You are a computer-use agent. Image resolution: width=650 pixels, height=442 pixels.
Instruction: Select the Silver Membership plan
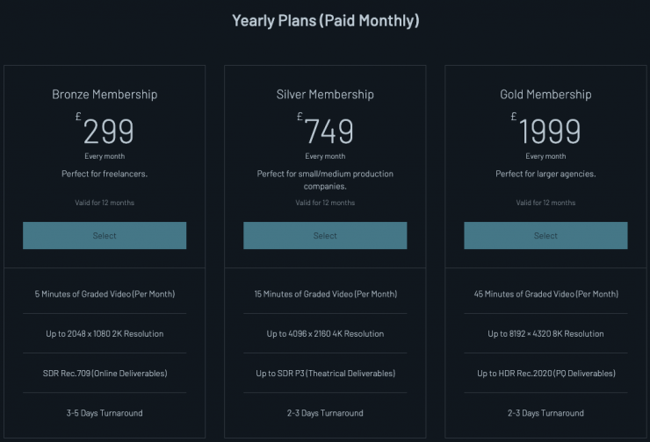(x=325, y=235)
